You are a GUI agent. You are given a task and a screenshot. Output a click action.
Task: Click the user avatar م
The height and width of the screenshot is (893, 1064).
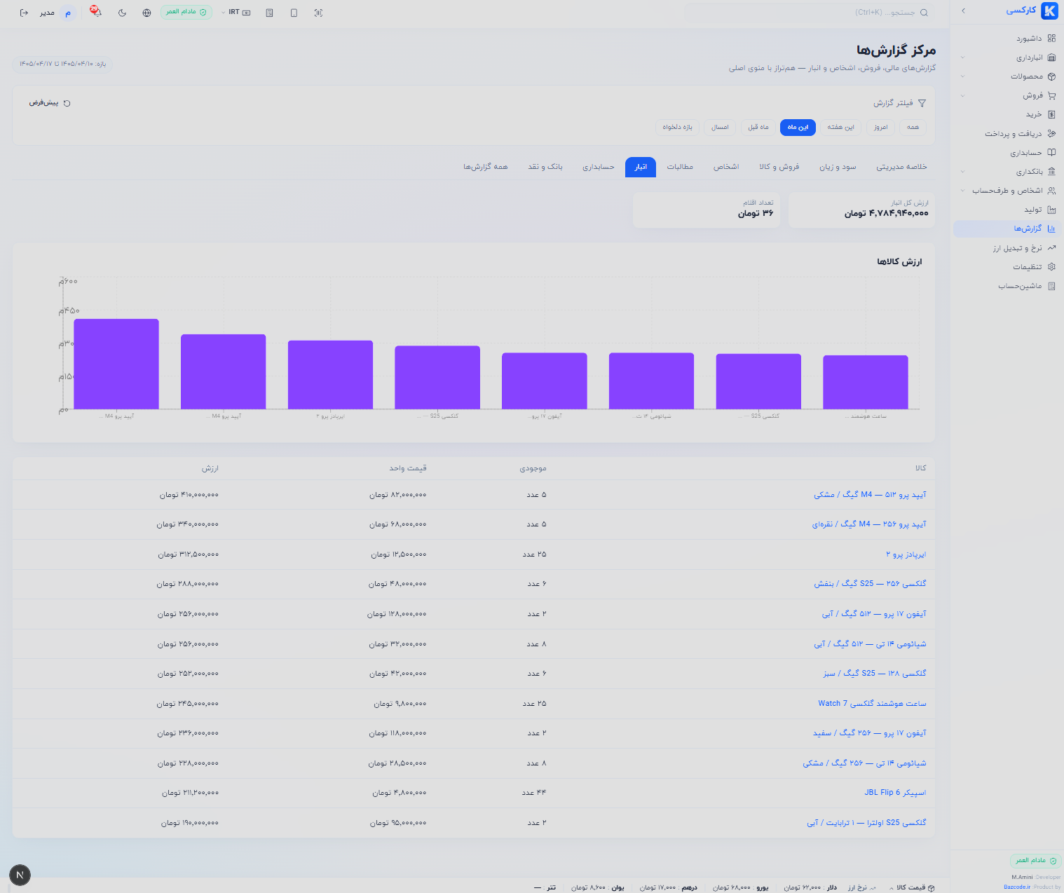(68, 13)
